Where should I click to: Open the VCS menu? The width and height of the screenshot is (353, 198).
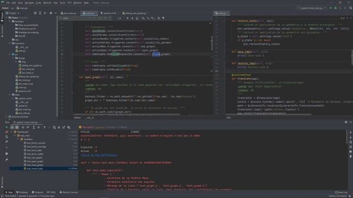pyautogui.click(x=69, y=3)
